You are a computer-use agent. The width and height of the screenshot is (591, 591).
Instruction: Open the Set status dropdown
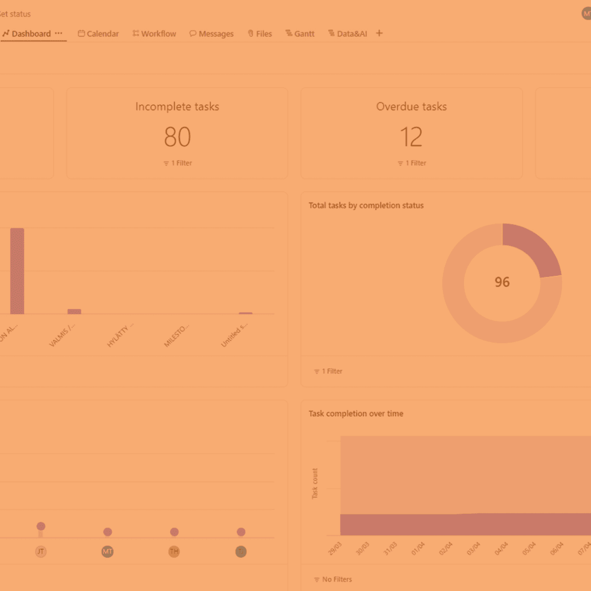click(x=15, y=14)
